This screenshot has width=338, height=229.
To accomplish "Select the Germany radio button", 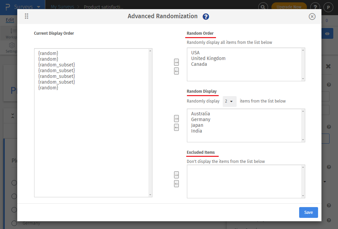I will pyautogui.click(x=14, y=223).
